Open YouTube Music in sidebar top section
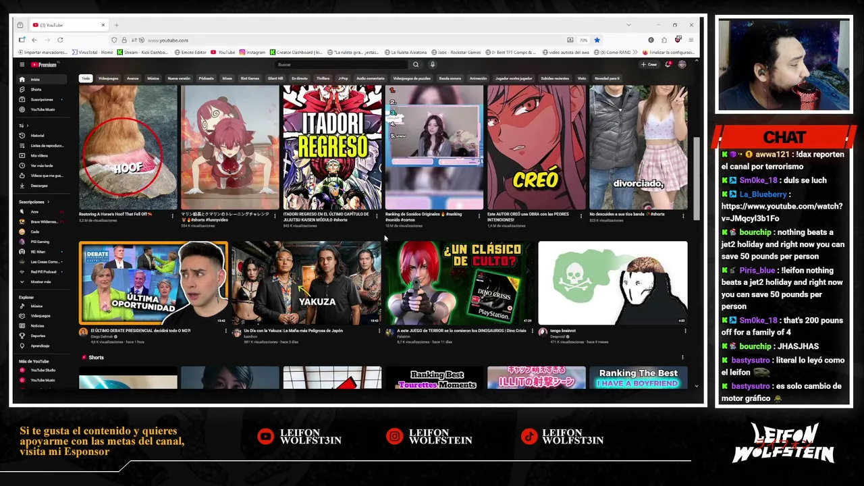864x486 pixels. tap(40, 109)
